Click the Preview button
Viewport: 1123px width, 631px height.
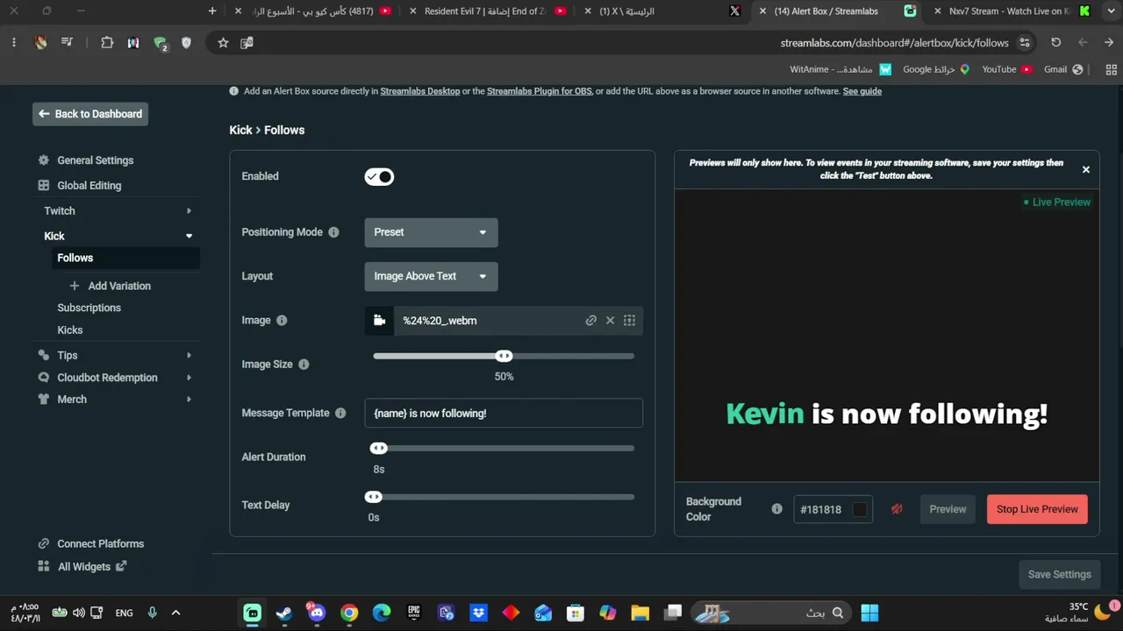pos(948,509)
